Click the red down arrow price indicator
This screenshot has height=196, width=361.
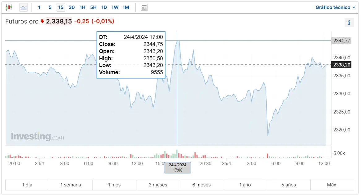click(x=42, y=21)
